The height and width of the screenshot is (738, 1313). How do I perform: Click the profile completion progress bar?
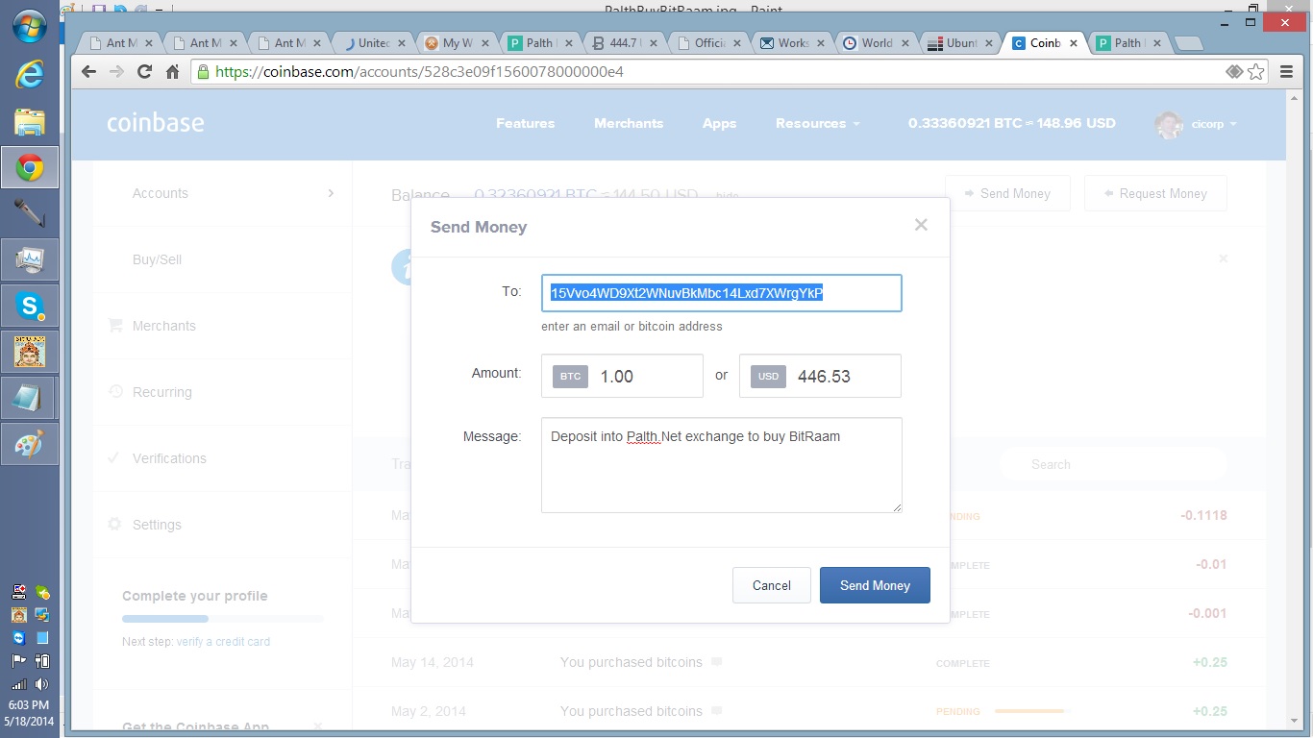coord(223,618)
